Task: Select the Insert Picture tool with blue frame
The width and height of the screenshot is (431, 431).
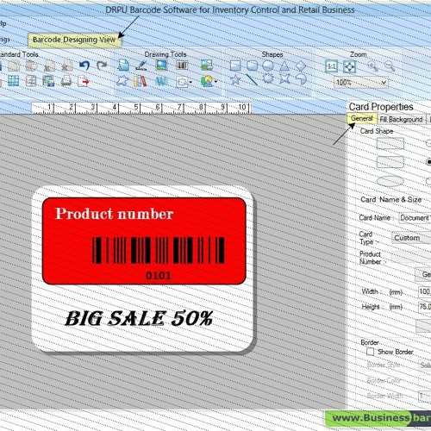Action: pos(162,65)
